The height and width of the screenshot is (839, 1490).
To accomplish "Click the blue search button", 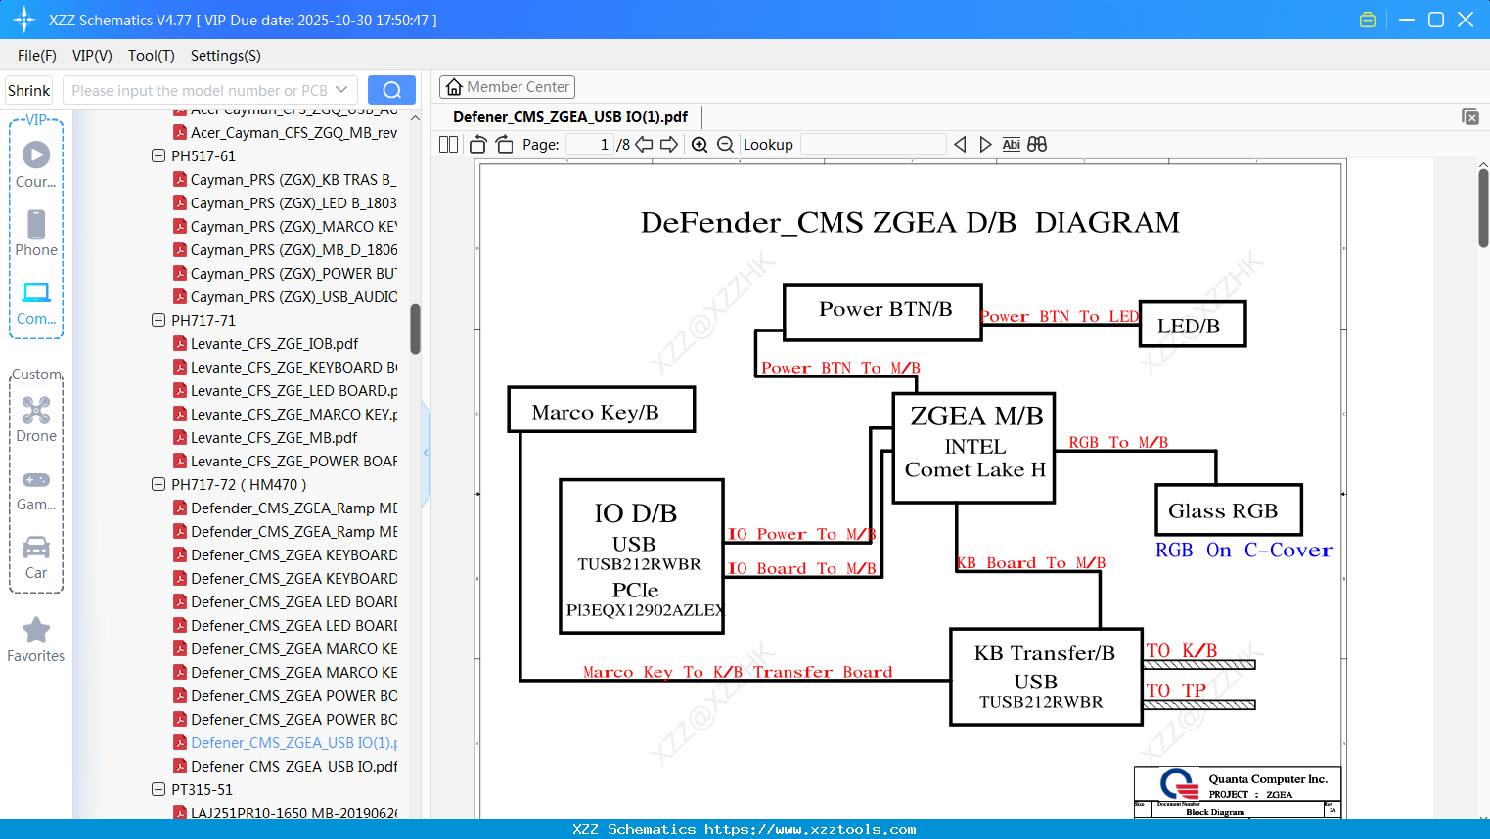I will coord(391,90).
